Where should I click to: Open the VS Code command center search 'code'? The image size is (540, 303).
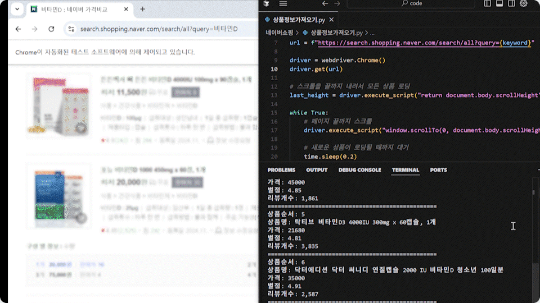[x=411, y=3]
